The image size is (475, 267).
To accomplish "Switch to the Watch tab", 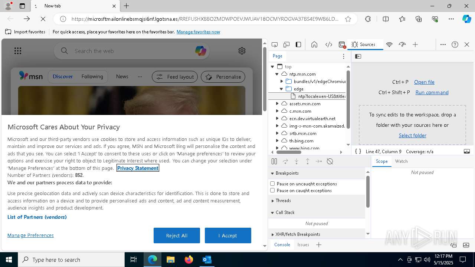I will click(x=401, y=161).
